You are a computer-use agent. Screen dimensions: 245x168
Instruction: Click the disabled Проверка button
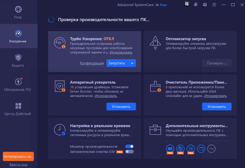217,63
